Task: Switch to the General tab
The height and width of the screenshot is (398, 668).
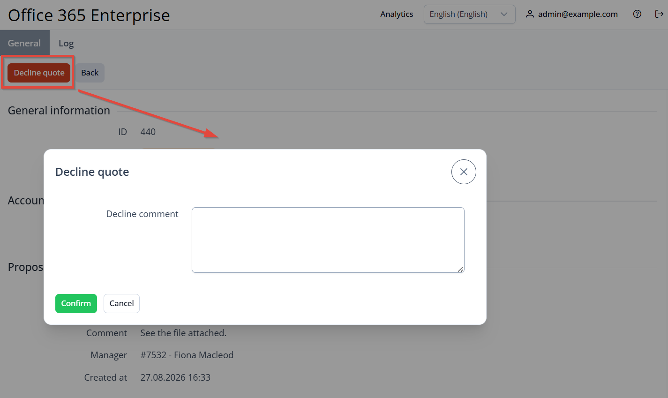Action: click(24, 43)
